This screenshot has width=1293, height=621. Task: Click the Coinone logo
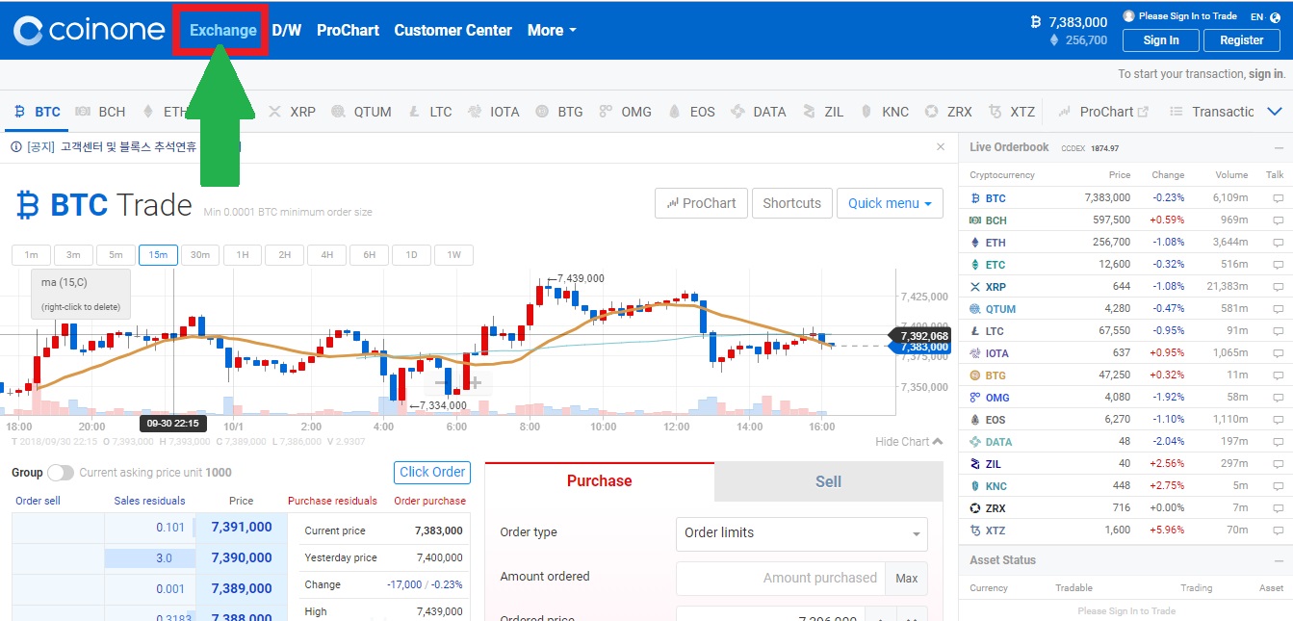pos(89,30)
